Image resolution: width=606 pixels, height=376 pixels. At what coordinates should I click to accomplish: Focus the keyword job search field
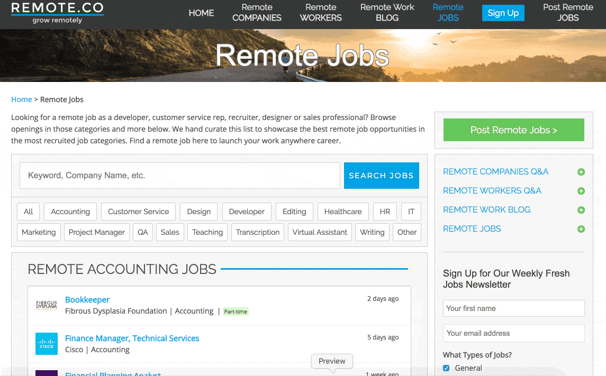(179, 176)
